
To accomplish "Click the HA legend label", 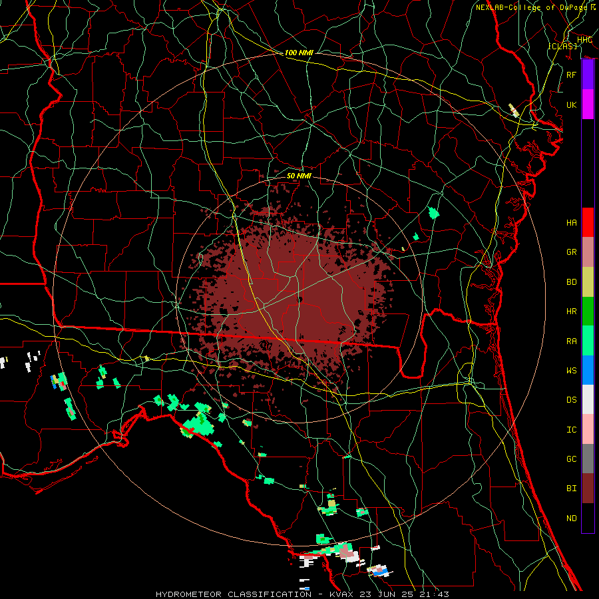I will pos(572,222).
